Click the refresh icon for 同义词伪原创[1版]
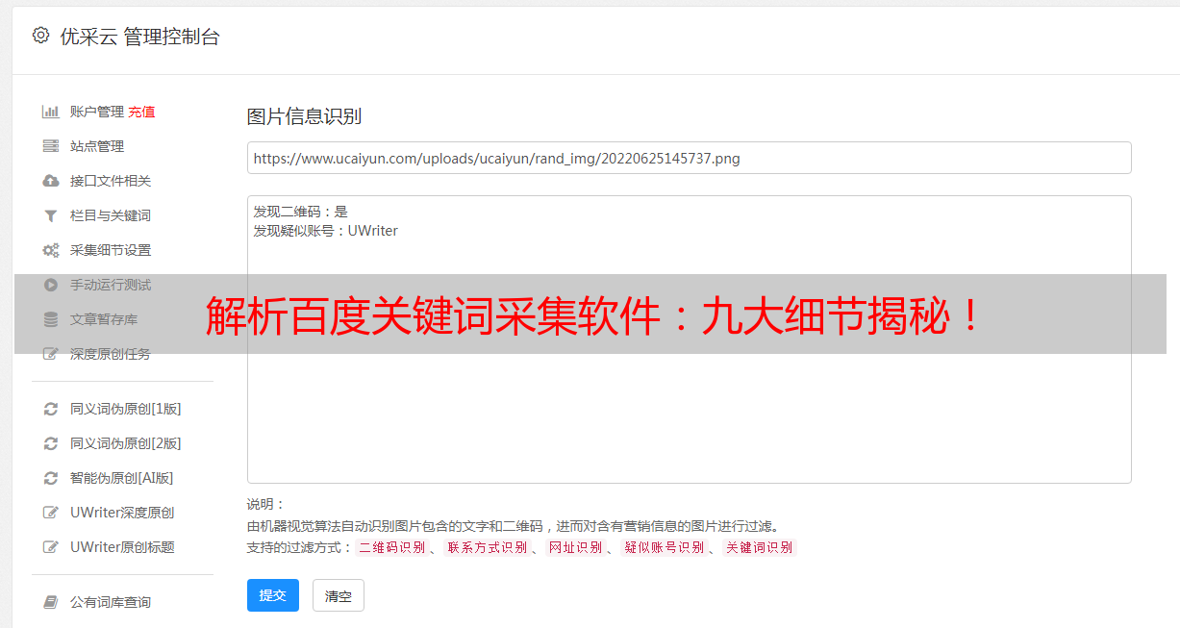This screenshot has width=1180, height=628. point(51,409)
